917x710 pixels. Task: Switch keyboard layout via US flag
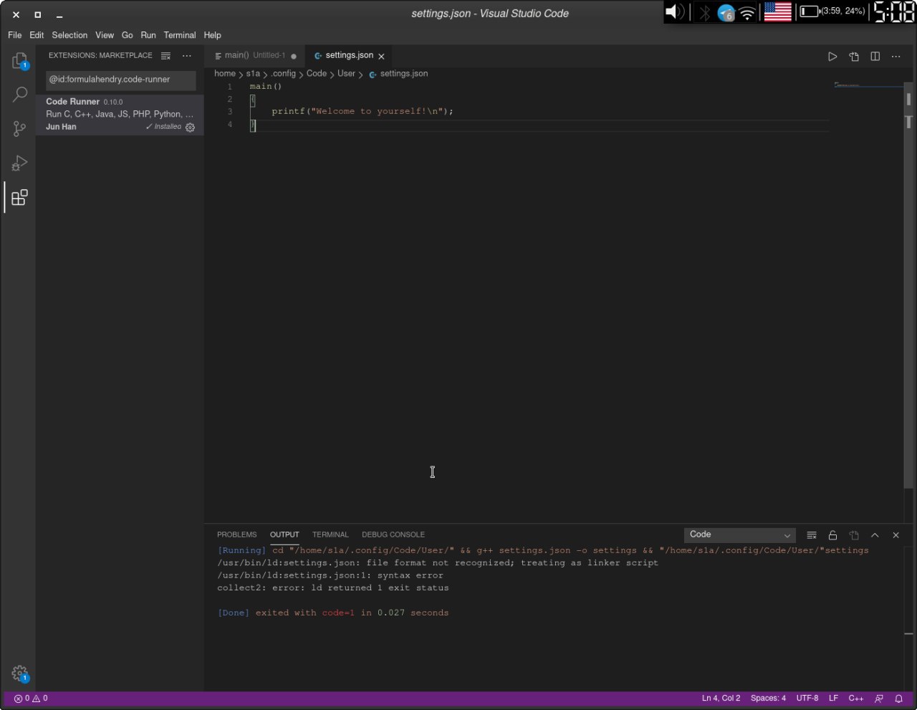pyautogui.click(x=778, y=11)
